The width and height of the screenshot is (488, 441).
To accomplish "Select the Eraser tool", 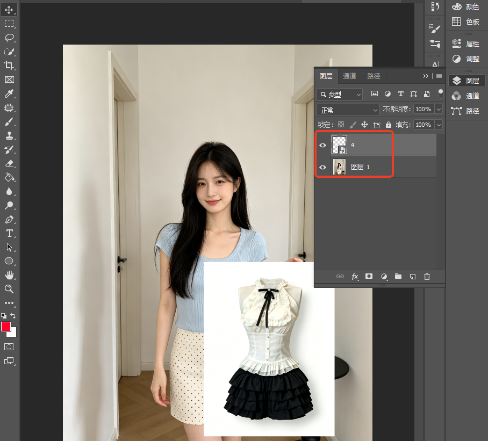I will coord(9,164).
